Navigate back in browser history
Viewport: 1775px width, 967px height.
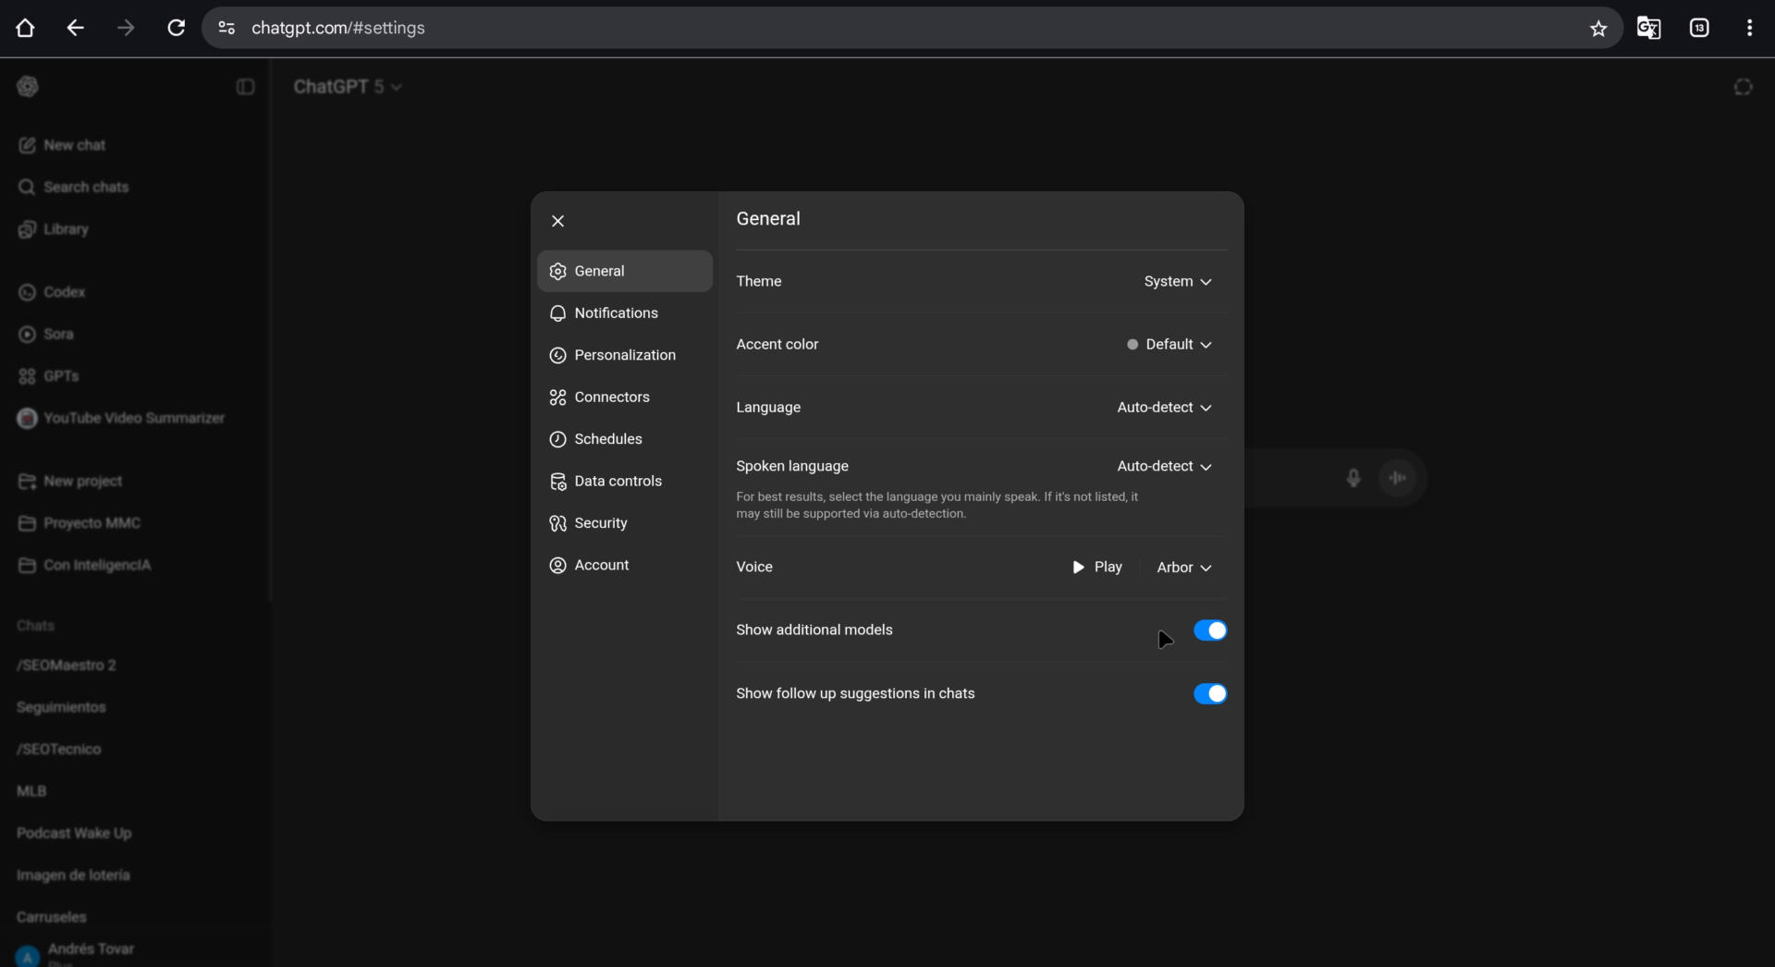(76, 28)
